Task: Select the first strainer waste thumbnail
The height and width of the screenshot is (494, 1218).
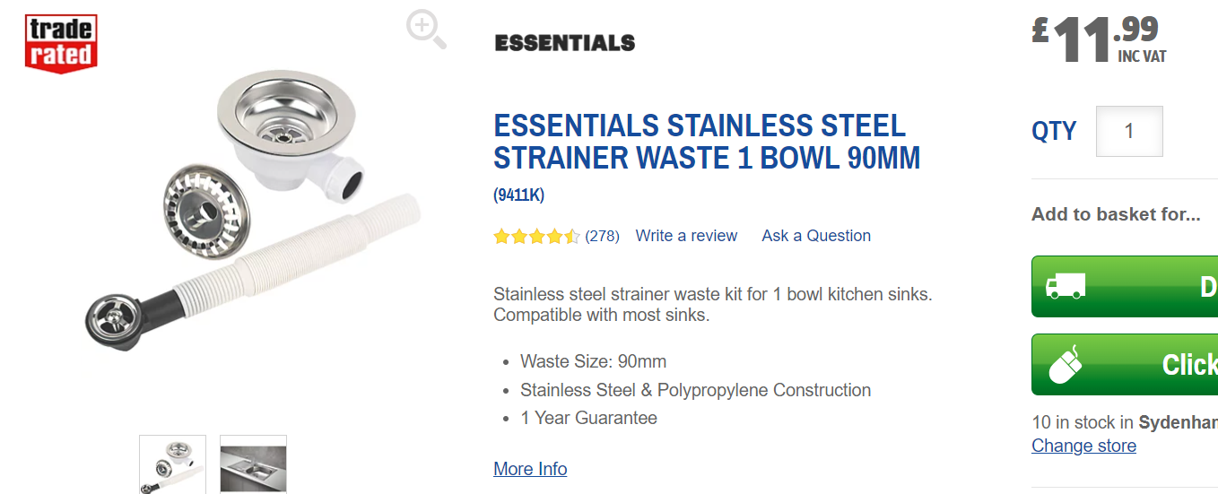Action: pos(172,464)
